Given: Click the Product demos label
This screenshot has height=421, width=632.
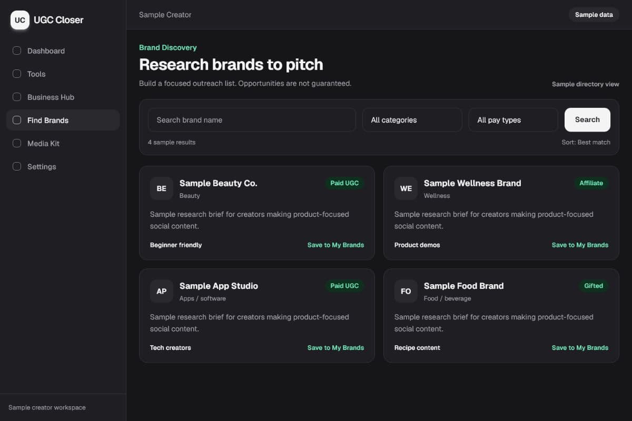Looking at the screenshot, I should [x=417, y=245].
